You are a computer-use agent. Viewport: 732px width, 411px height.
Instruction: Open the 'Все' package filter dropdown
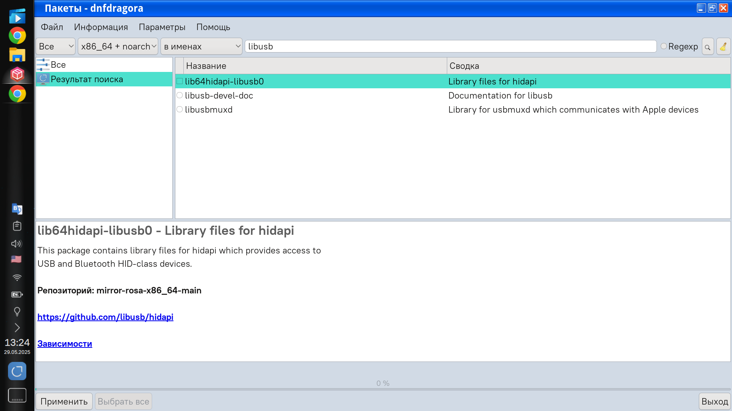56,46
